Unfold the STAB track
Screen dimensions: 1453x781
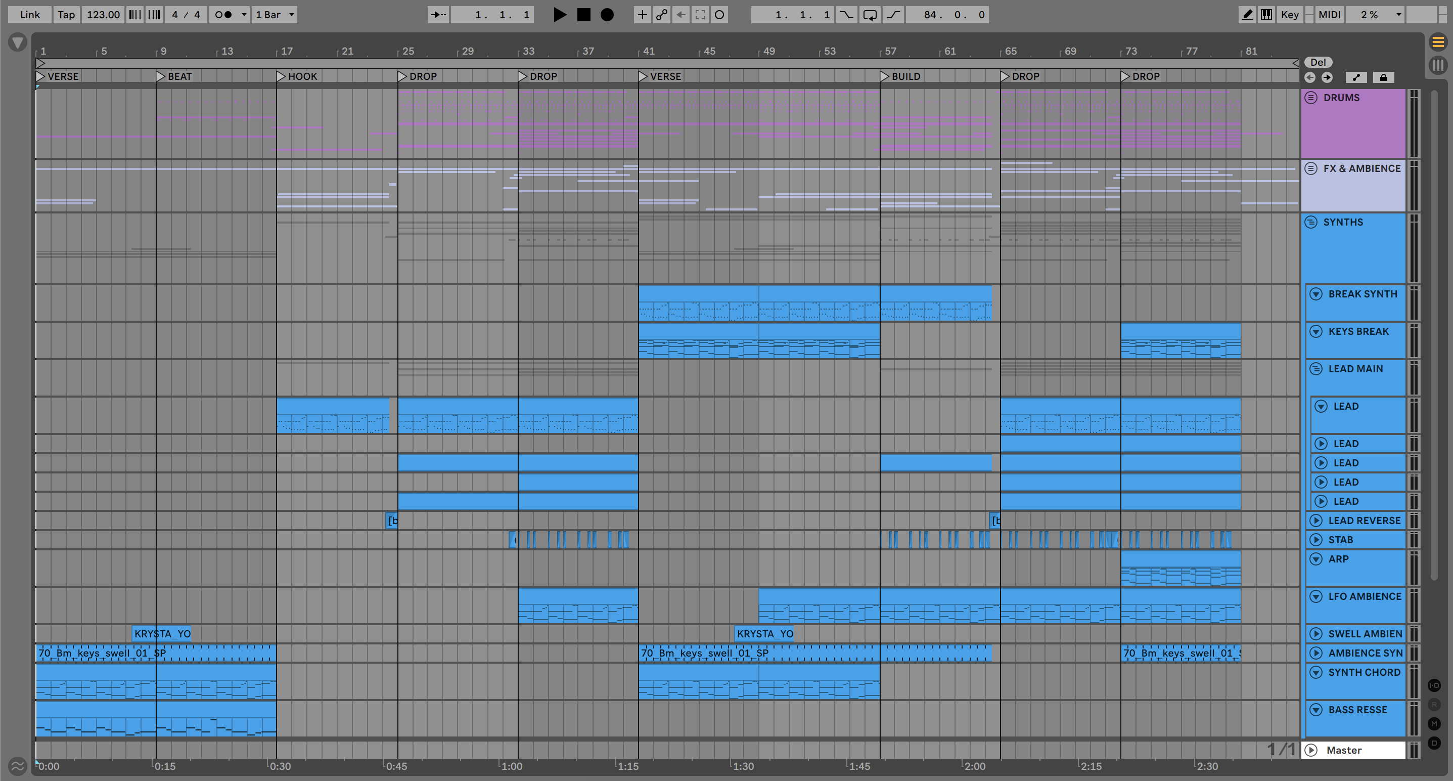click(1316, 540)
